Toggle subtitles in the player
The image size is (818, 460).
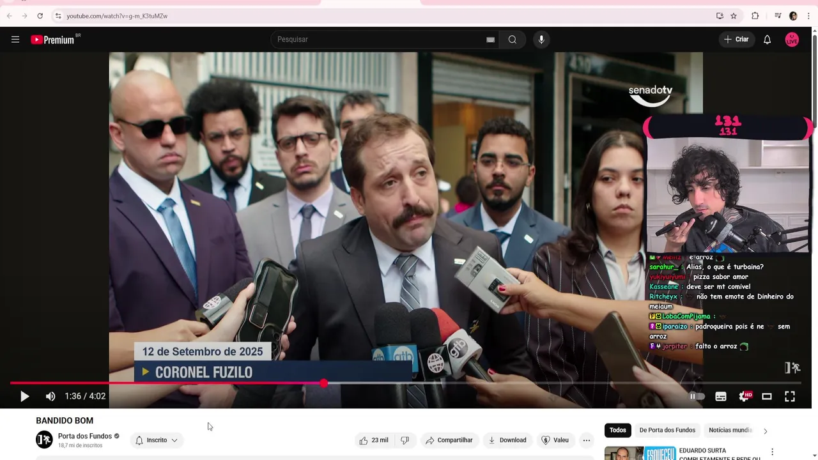(x=721, y=397)
